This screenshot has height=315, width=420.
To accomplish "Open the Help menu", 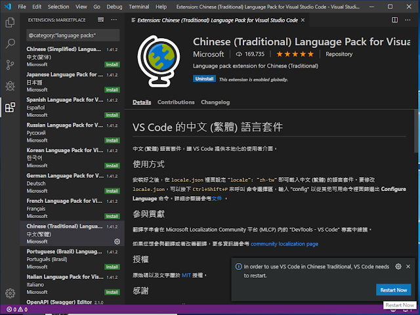I will [x=161, y=7].
